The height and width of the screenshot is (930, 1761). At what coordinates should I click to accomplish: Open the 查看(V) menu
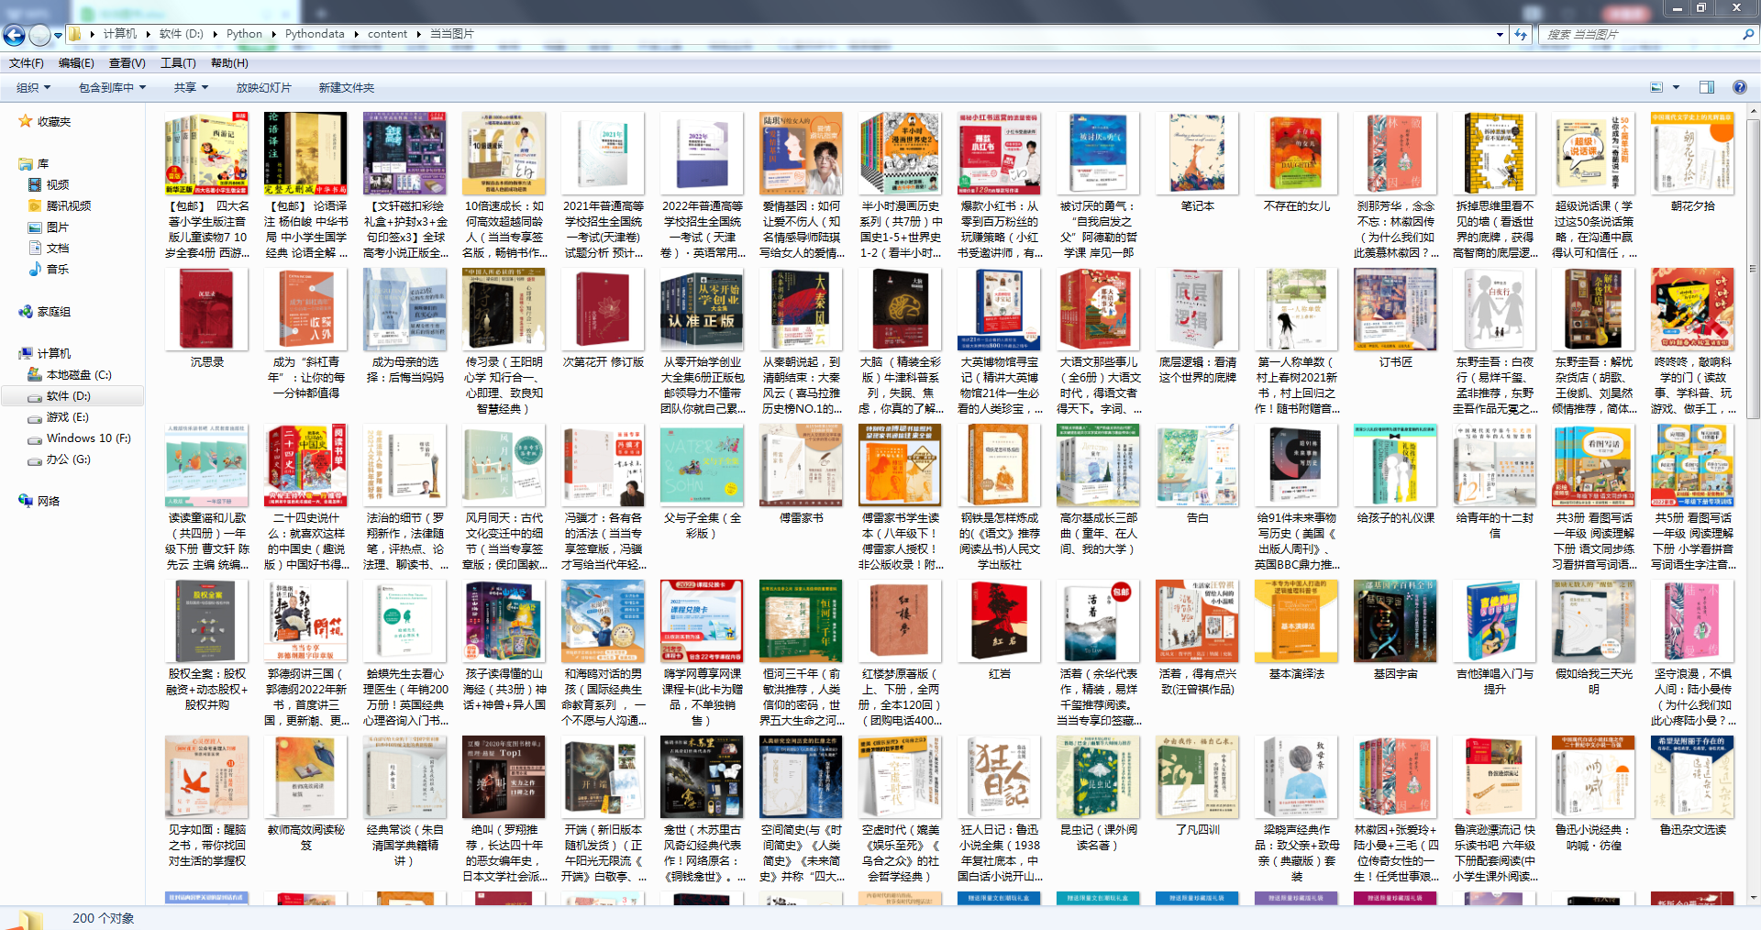click(x=127, y=63)
